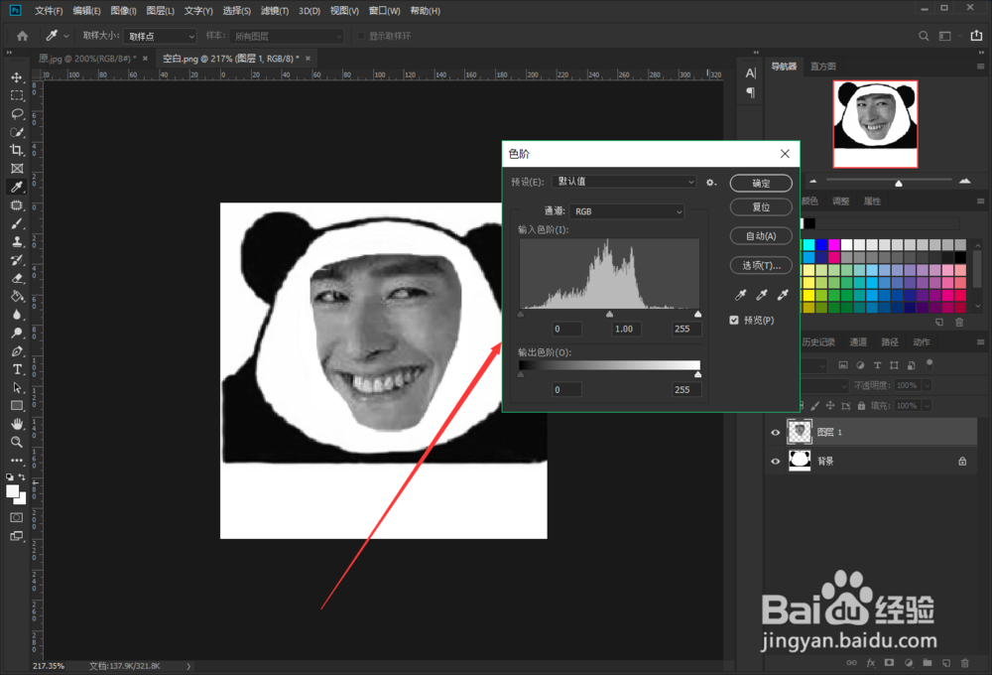Select the Horizontal Type tool
The height and width of the screenshot is (675, 992).
pyautogui.click(x=17, y=370)
